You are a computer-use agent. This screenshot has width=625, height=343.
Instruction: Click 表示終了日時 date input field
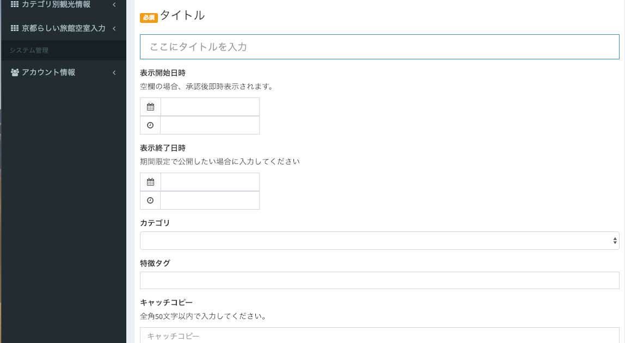coord(210,182)
